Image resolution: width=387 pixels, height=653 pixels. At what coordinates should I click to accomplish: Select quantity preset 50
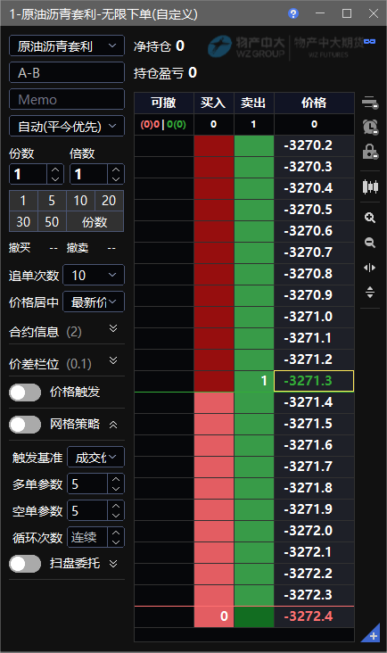pos(52,222)
